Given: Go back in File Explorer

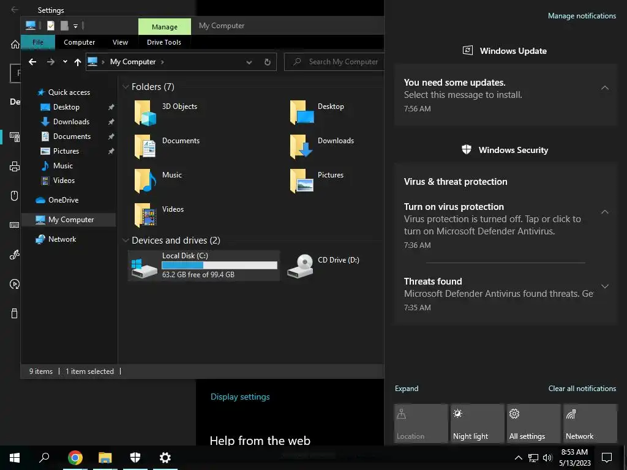Looking at the screenshot, I should click(32, 62).
